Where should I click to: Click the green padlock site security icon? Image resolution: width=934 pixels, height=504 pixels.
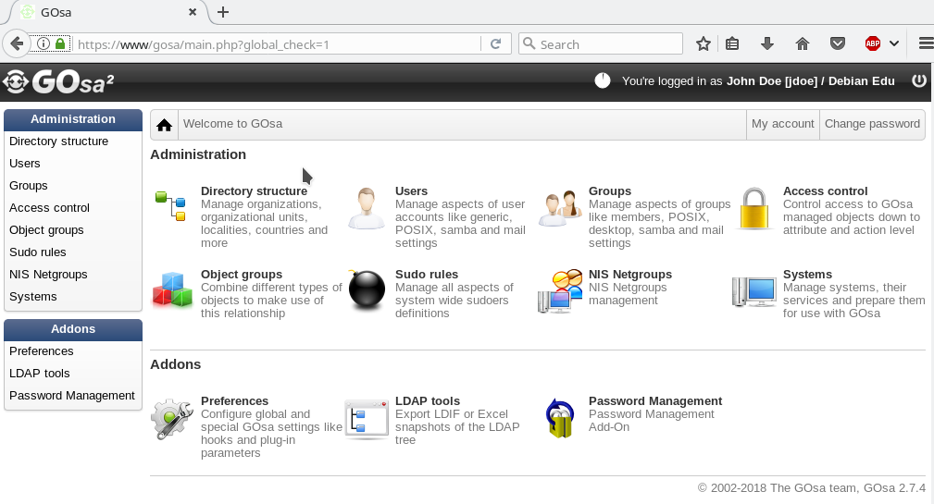60,43
